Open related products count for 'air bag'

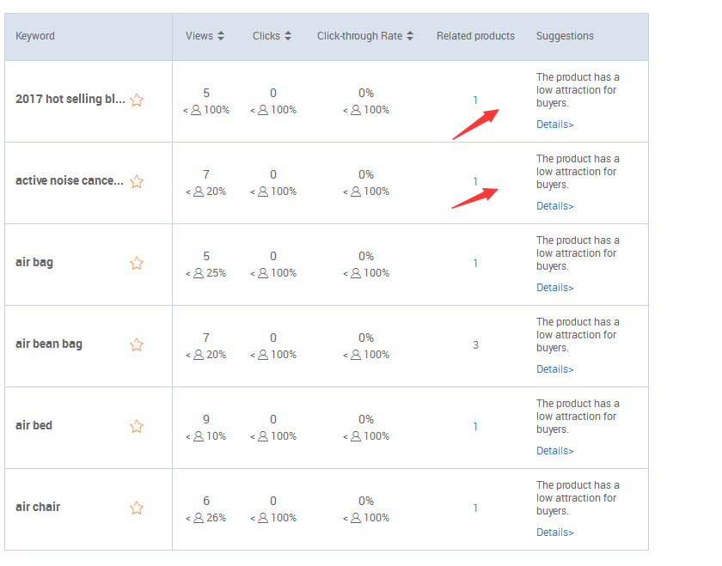tap(475, 263)
